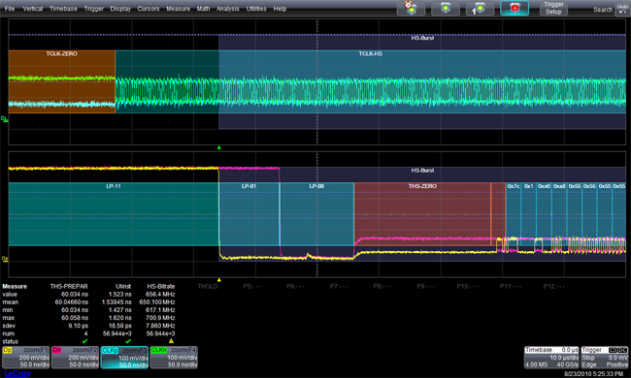Click the yellow warning status under HS-Bitrate
This screenshot has width=631, height=378.
172,341
